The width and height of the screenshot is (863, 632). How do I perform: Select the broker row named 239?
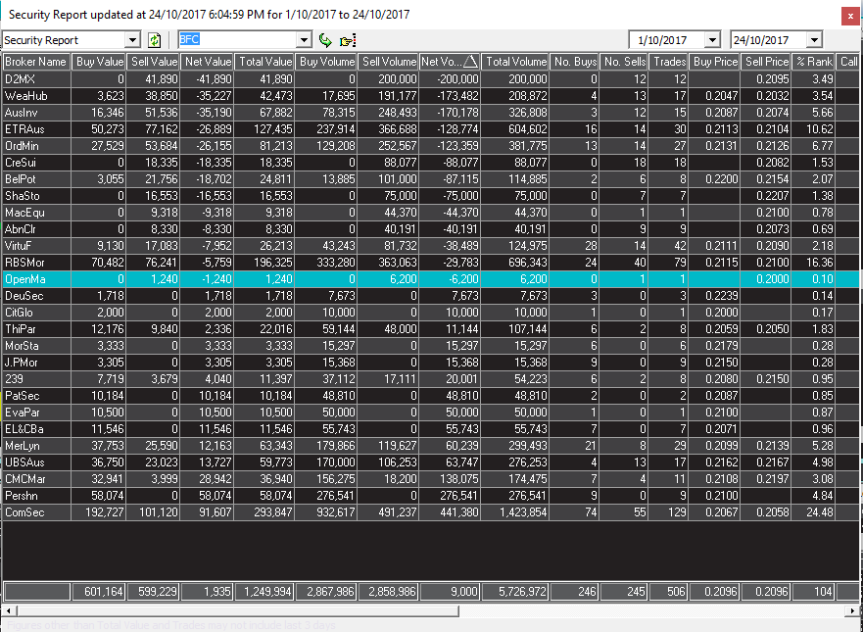click(x=430, y=379)
